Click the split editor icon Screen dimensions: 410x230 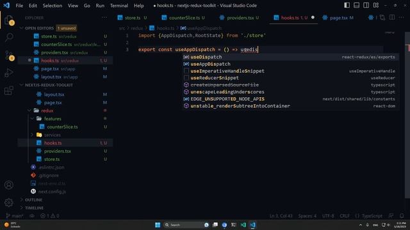tap(391, 17)
